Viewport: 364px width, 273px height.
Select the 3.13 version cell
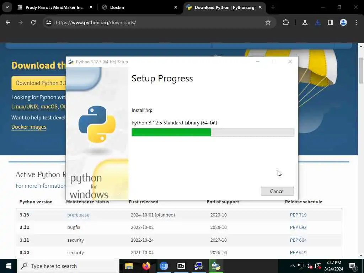coord(25,215)
